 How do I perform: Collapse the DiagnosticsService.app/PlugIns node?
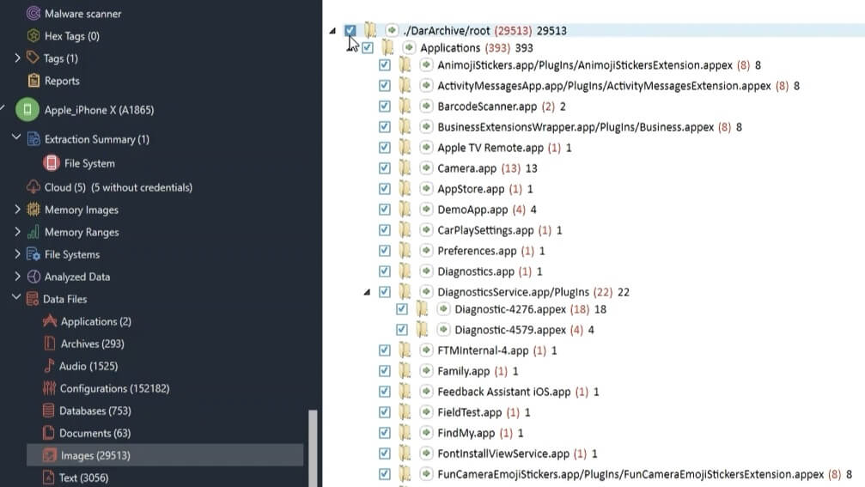pyautogui.click(x=367, y=292)
